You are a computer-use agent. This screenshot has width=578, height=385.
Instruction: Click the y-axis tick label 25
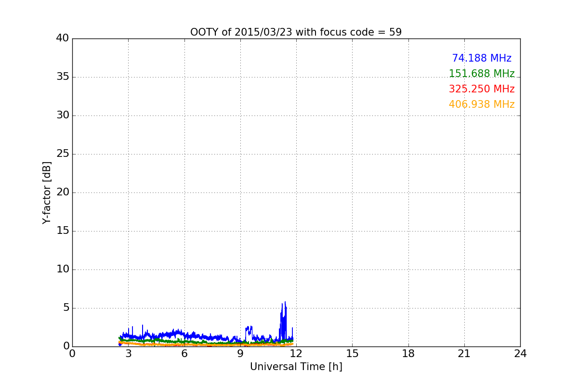coord(63,154)
